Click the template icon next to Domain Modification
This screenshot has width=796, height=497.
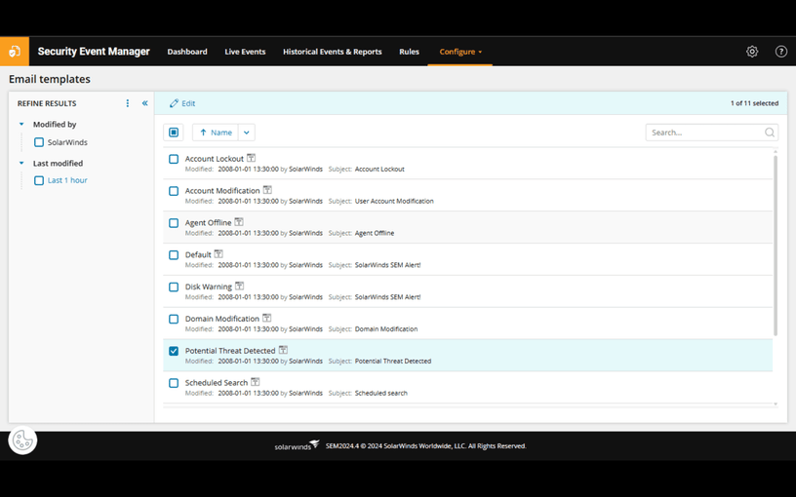[266, 318]
